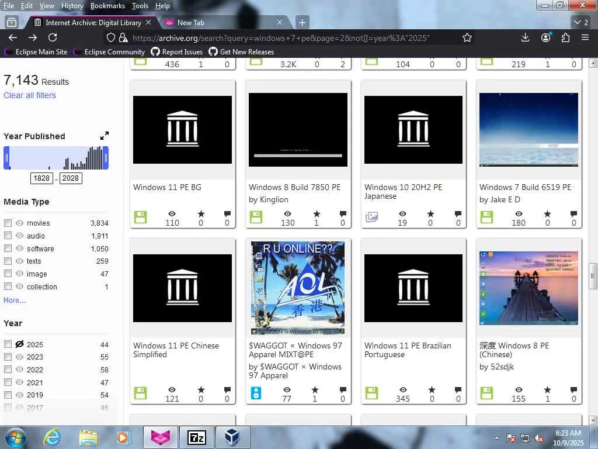Screen dimensions: 598x449
Task: Click the 2028 end year field
Action: click(x=71, y=178)
